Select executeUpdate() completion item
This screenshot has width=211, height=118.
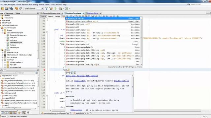(x=103, y=62)
